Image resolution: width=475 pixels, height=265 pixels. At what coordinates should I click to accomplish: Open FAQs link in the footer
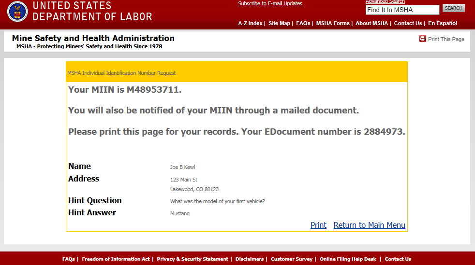(x=69, y=259)
